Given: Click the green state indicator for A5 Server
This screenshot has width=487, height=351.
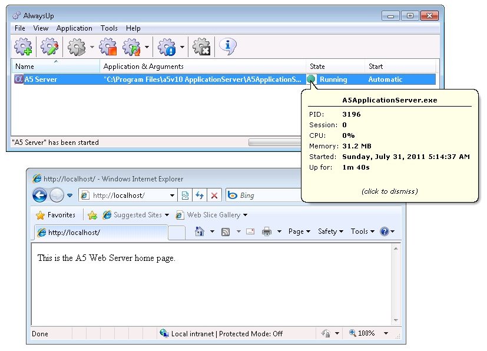Looking at the screenshot, I should (x=311, y=79).
